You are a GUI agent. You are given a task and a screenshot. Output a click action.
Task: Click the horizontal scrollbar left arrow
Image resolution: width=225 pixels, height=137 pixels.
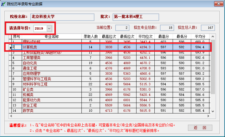11,116
